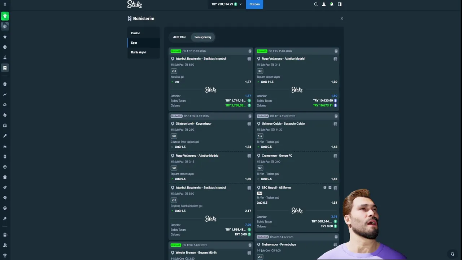Open the search magnifier in the header

tap(316, 4)
